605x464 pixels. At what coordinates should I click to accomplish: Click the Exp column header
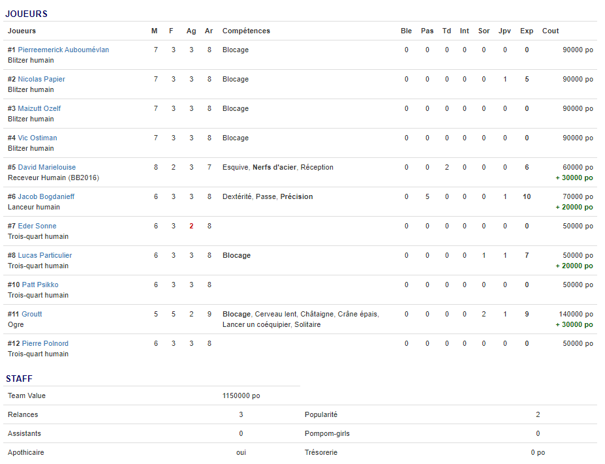click(x=527, y=31)
